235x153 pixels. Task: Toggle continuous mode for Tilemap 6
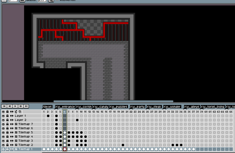click(11, 128)
